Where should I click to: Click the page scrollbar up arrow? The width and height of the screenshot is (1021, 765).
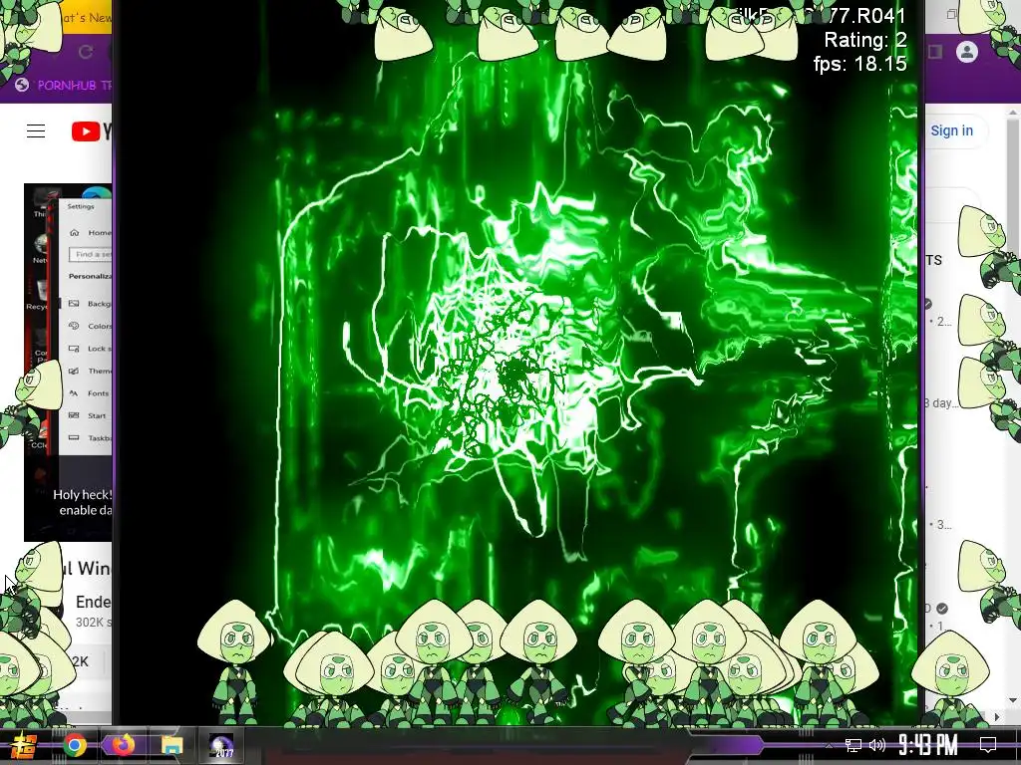click(x=1013, y=114)
